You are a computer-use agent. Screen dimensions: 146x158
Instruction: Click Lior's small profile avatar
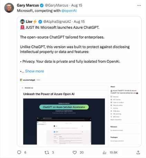tap(22, 21)
